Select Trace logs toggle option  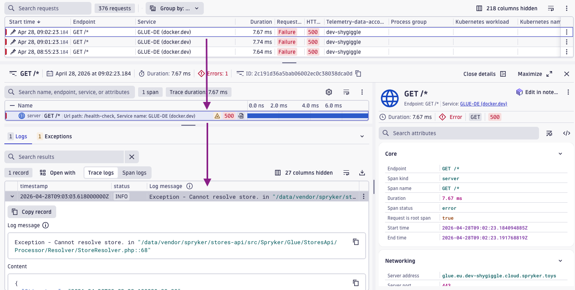click(101, 173)
